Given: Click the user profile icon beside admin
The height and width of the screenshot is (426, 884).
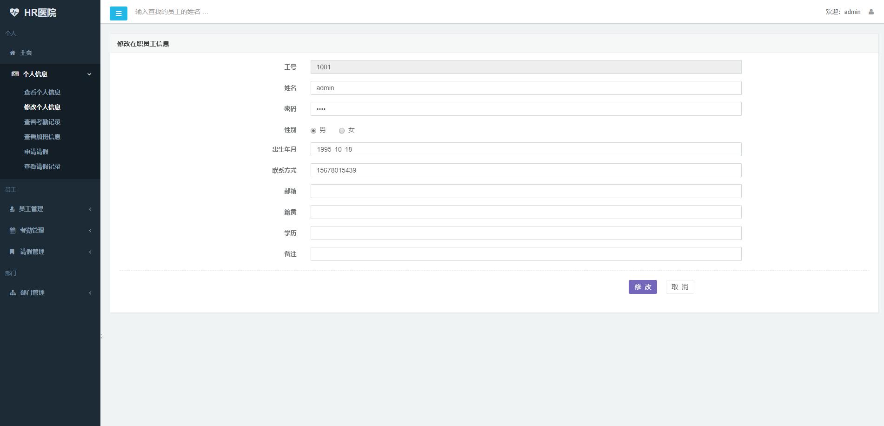Looking at the screenshot, I should click(871, 12).
